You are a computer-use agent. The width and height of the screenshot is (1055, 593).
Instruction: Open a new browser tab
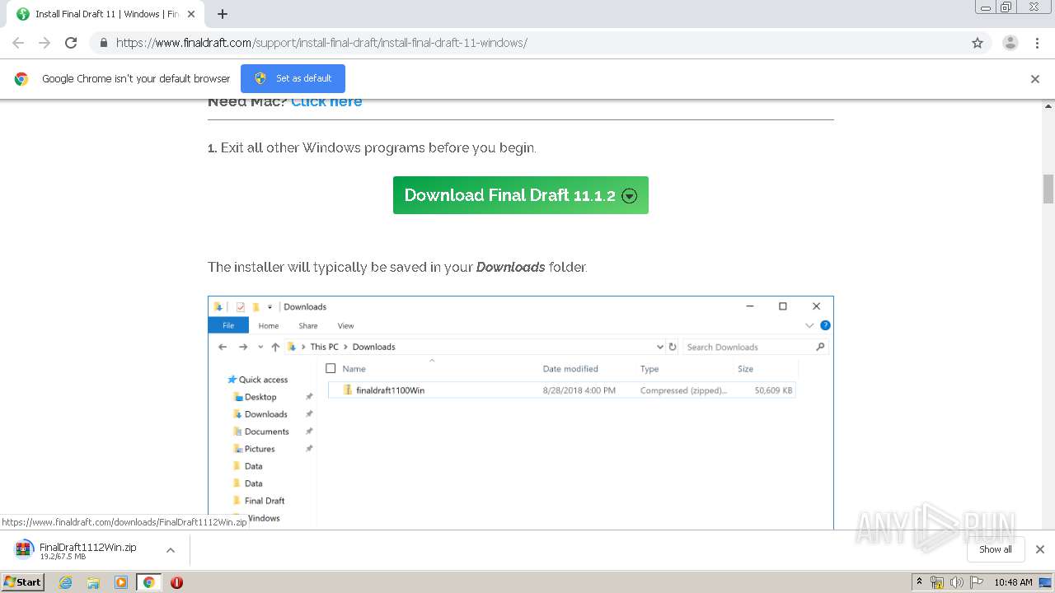coord(223,14)
